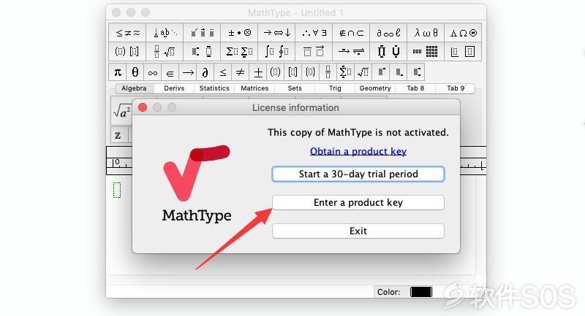585x316 pixels.
Task: Close the License information dialog
Action: 143,107
